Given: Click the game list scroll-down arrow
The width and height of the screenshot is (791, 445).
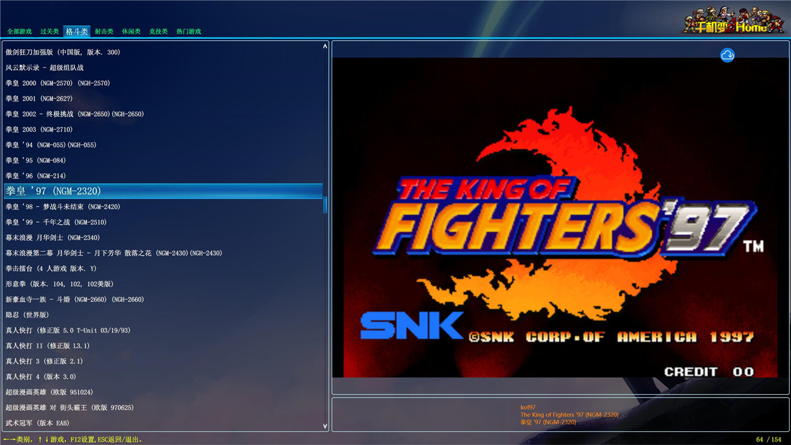Looking at the screenshot, I should (325, 426).
